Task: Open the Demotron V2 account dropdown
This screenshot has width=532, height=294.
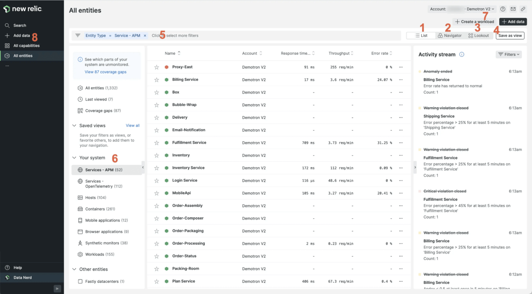Action: (478, 9)
